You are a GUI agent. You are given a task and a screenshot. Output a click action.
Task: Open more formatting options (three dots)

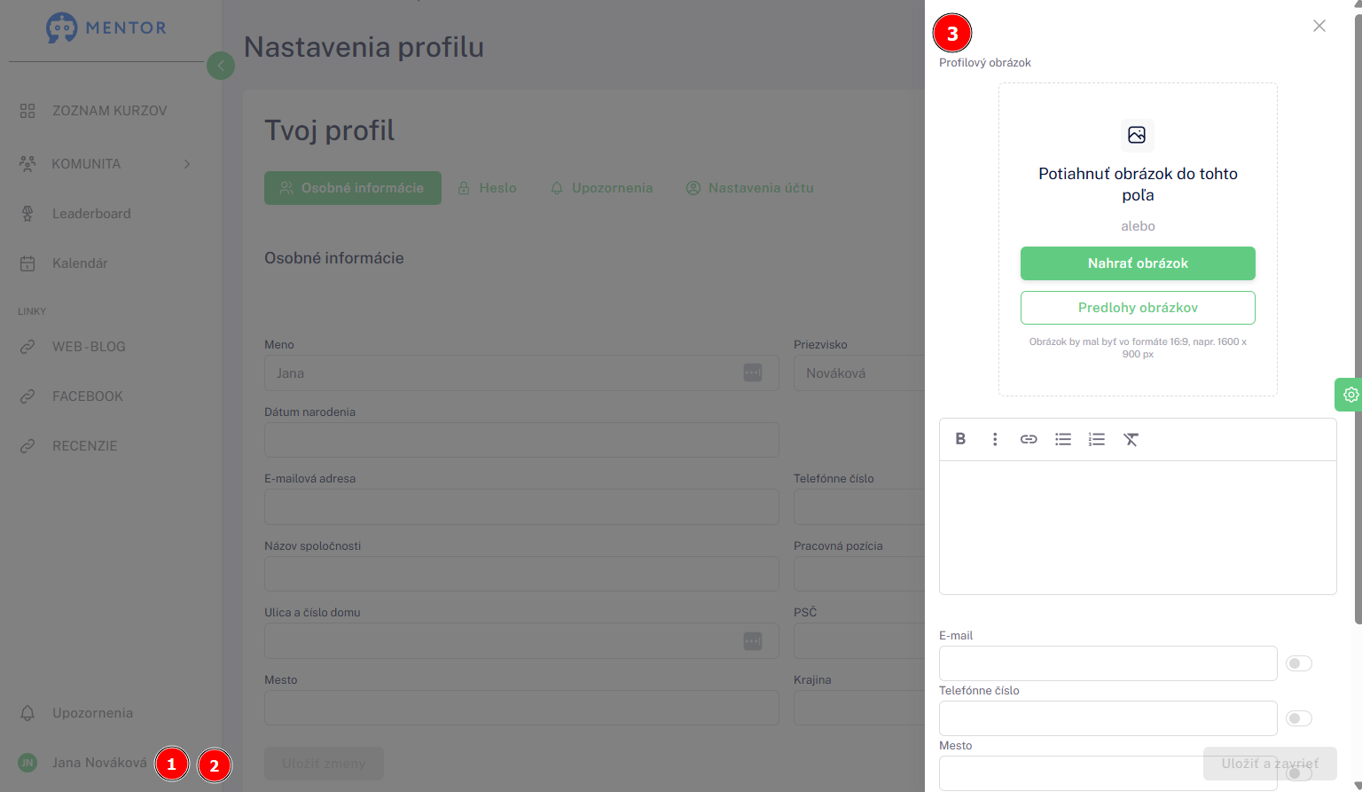(995, 439)
